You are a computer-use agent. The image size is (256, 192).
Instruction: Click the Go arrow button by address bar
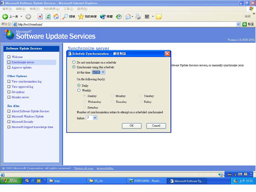pyautogui.click(x=245, y=24)
